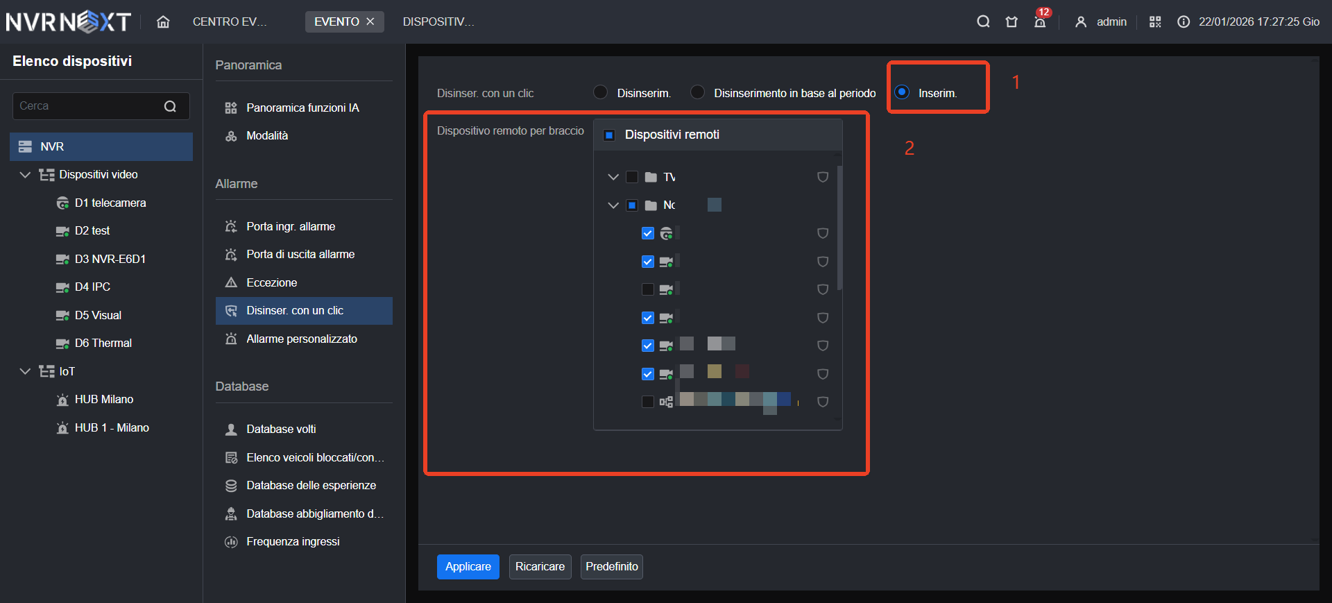This screenshot has width=1332, height=603.
Task: Click the search magnifier in top bar
Action: (x=983, y=22)
